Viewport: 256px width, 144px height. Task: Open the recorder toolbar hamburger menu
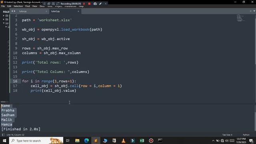tap(44, 4)
